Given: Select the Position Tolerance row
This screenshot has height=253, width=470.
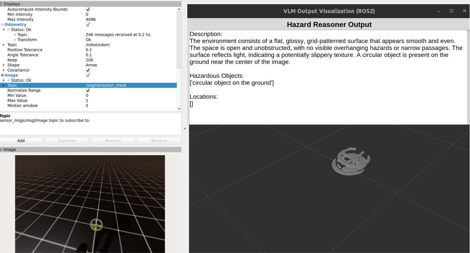Looking at the screenshot, I should point(25,50).
